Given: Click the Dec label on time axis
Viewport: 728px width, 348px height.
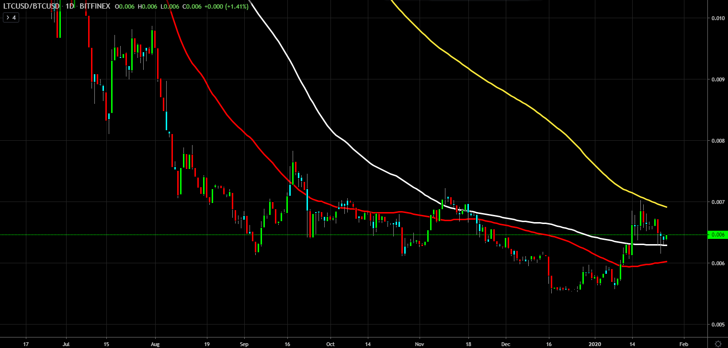Looking at the screenshot, I should [506, 344].
